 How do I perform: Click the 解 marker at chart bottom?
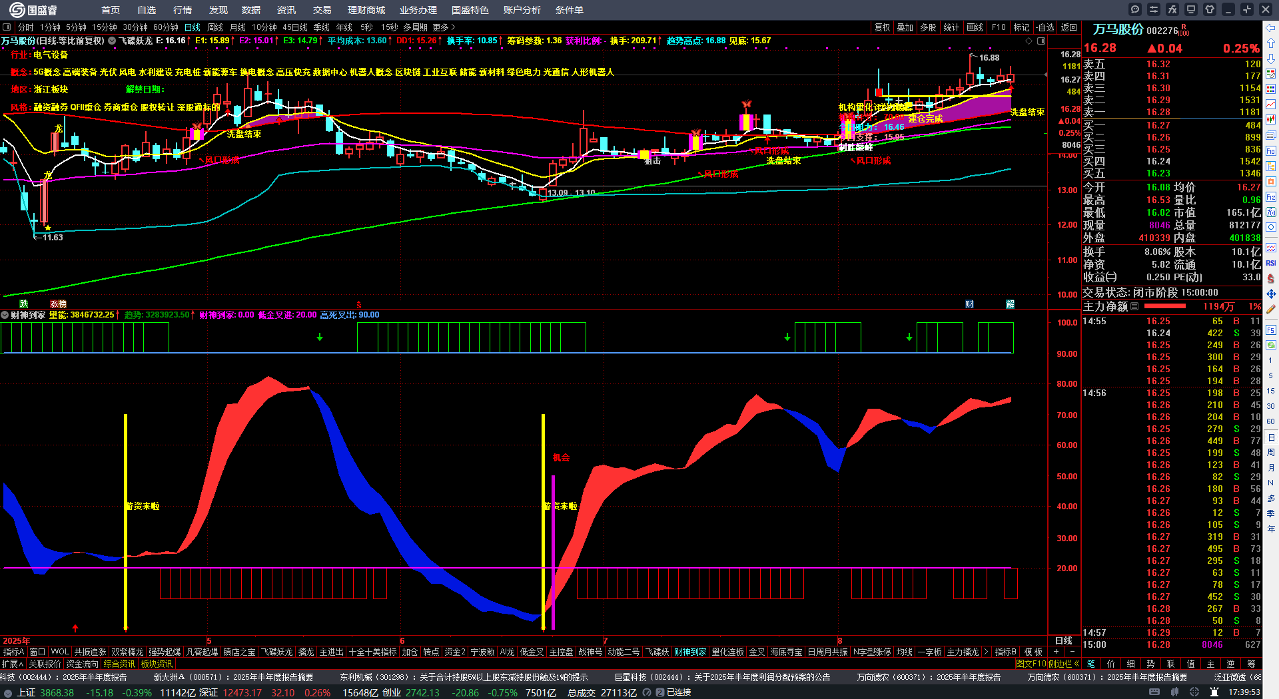tap(1011, 304)
